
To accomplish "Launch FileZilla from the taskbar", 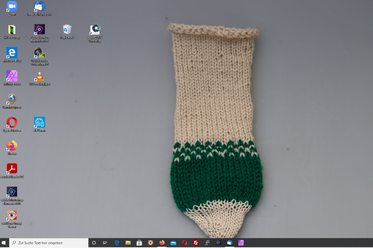I will click(x=196, y=243).
